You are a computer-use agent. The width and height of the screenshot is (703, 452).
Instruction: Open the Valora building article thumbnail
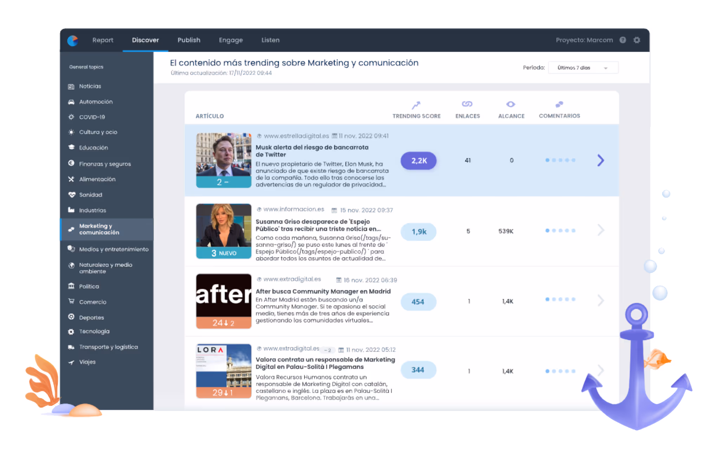pos(224,371)
